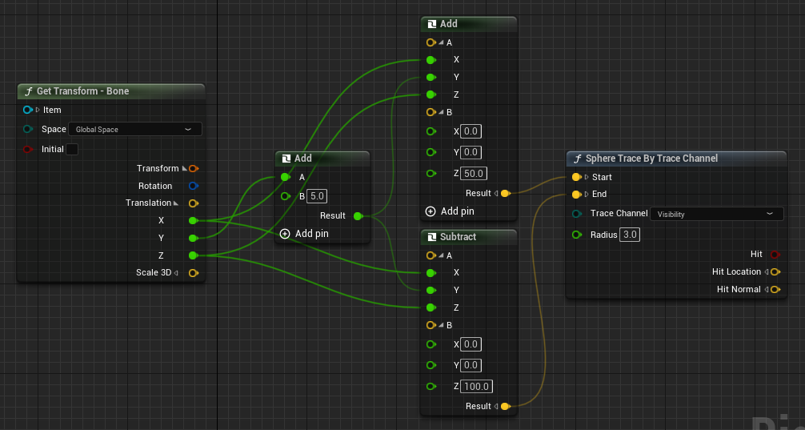
Task: Edit the B X value 0.0 in top Add node
Action: [471, 131]
